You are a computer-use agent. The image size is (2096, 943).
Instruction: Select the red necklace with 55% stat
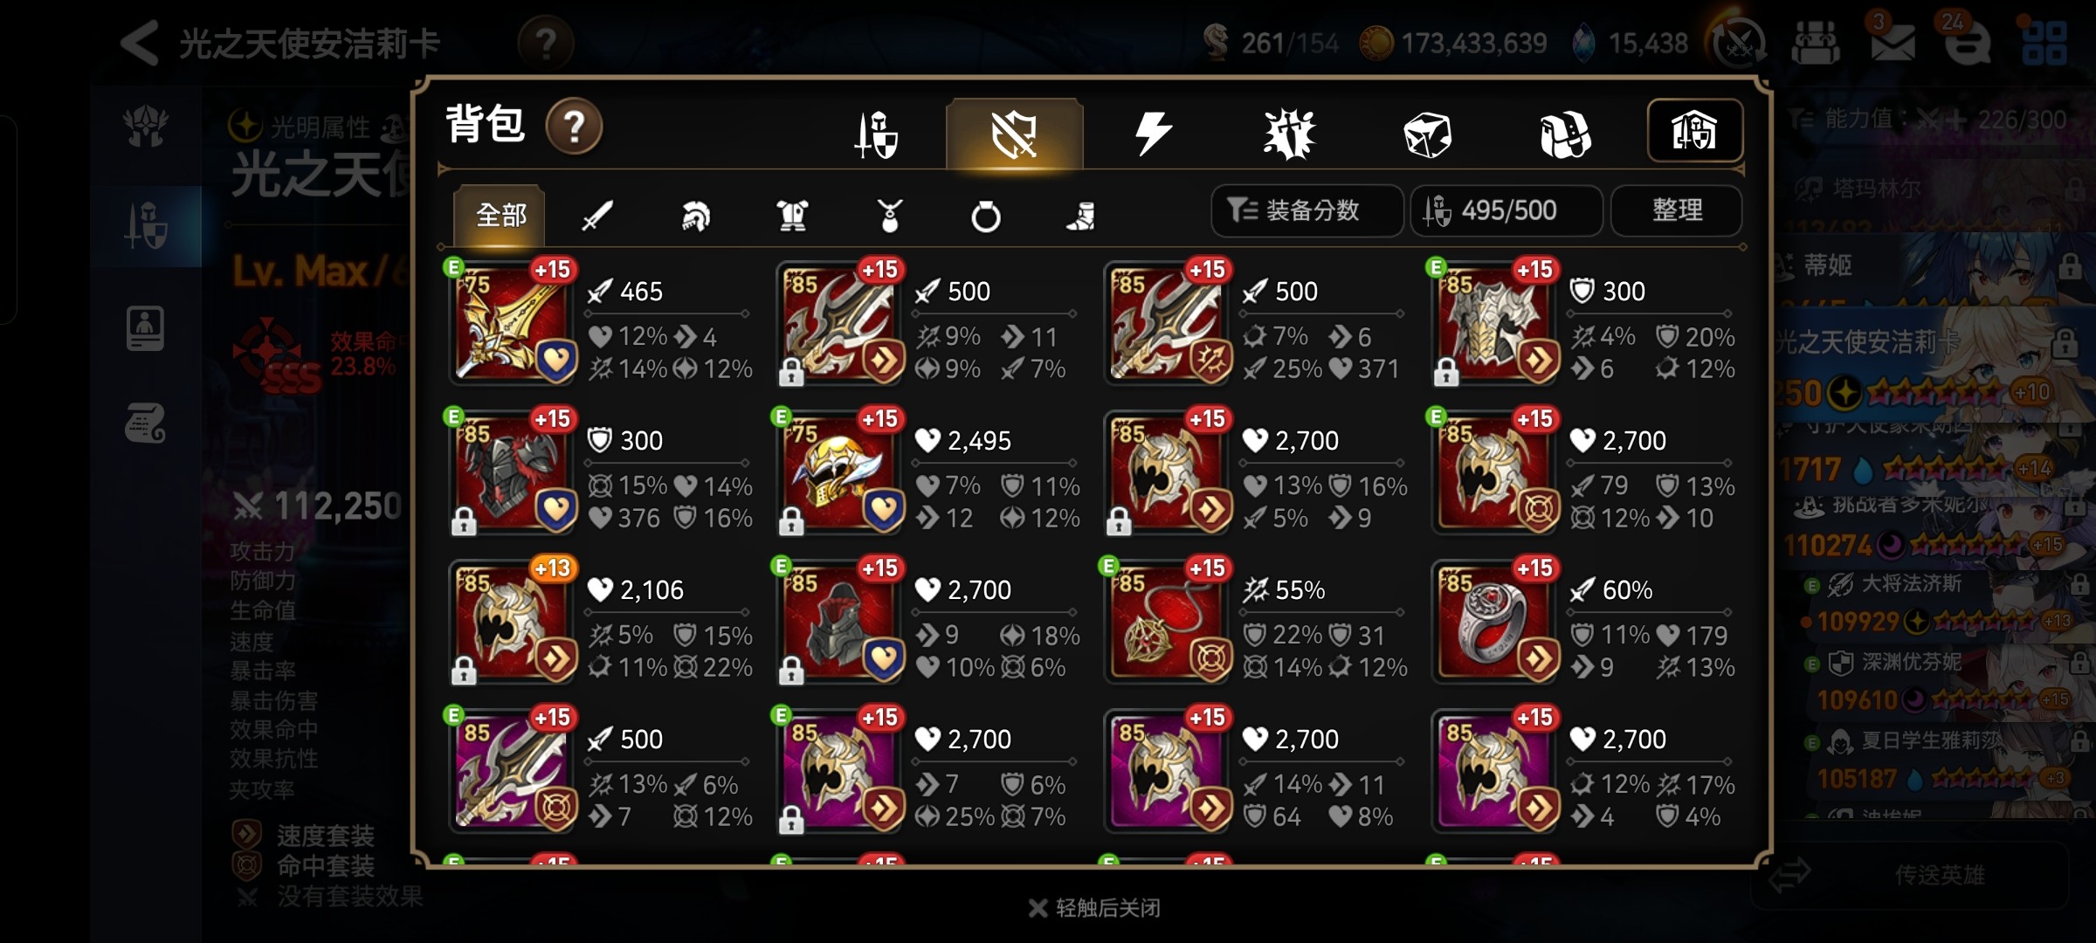point(1168,621)
